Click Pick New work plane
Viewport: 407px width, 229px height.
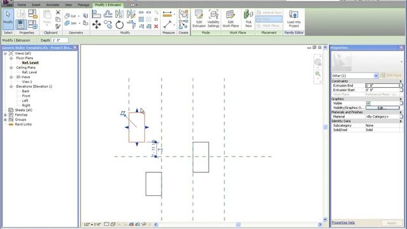pos(249,18)
